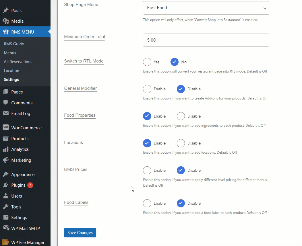Click the Minimum Order Total input field
Image resolution: width=302 pixels, height=246 pixels.
click(206, 40)
